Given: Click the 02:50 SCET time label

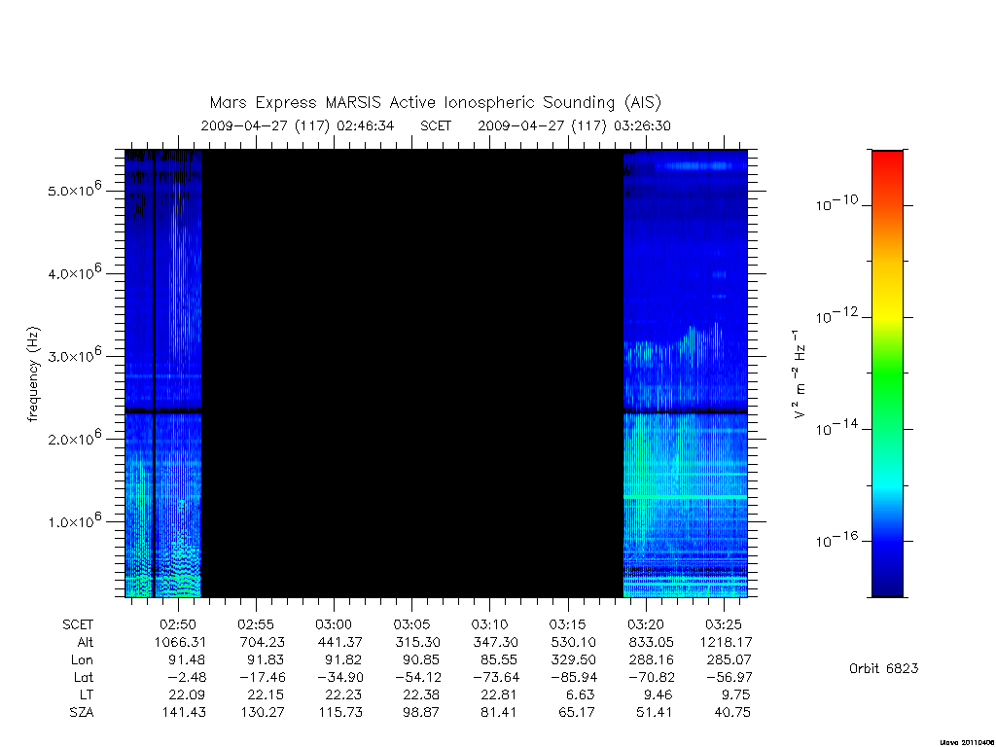Looking at the screenshot, I should pos(178,625).
